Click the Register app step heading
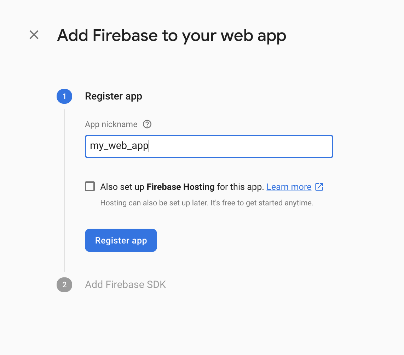The image size is (404, 355). tap(114, 96)
